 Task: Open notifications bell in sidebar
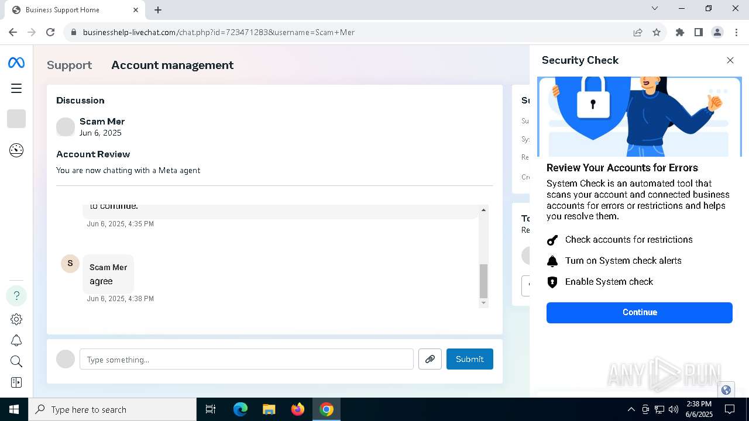click(16, 340)
